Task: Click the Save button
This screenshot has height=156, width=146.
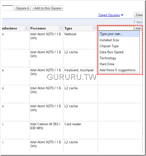Action: click(x=139, y=15)
